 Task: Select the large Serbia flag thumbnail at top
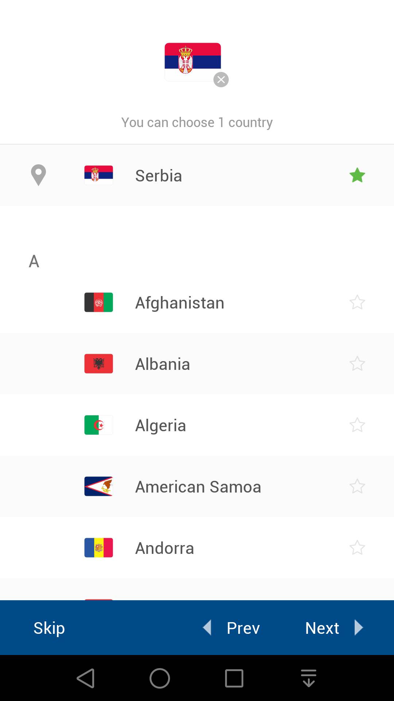[192, 61]
